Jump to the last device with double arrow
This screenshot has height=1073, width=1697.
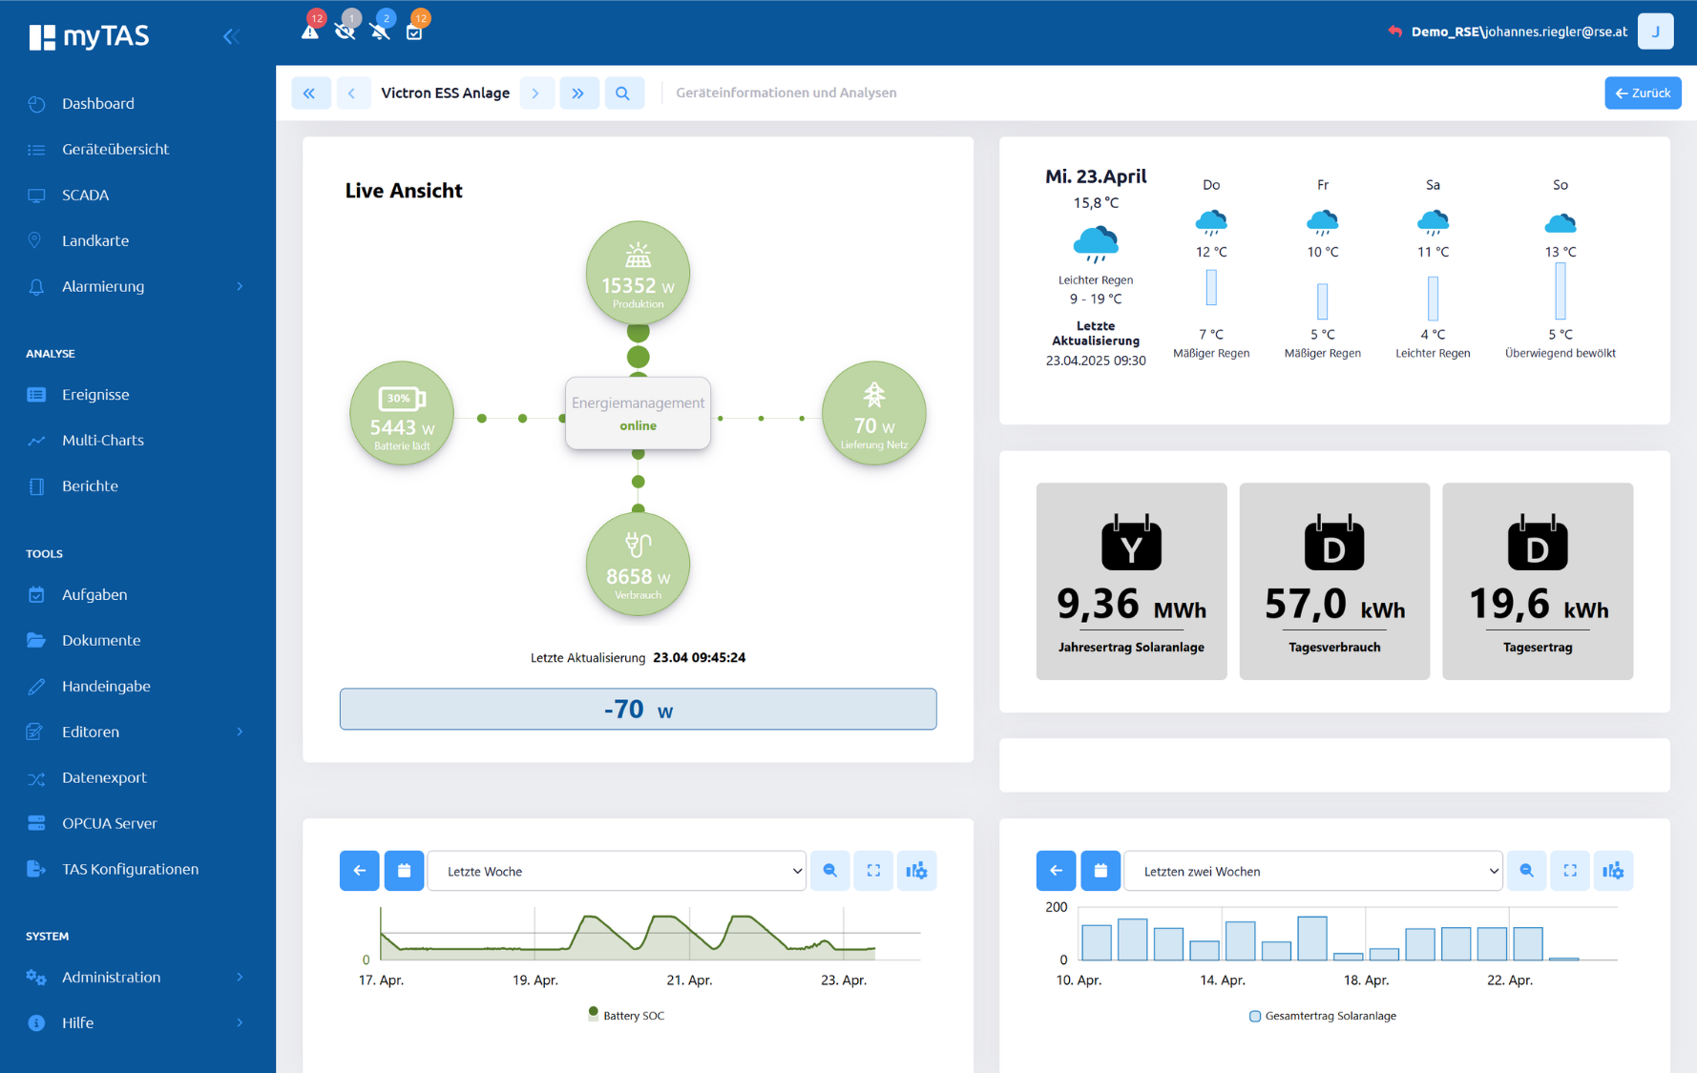(x=578, y=93)
